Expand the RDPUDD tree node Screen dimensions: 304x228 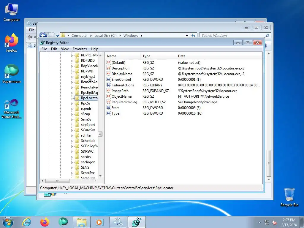(72, 61)
